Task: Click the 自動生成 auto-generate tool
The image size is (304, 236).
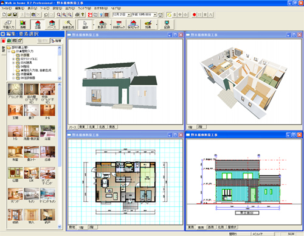Action: [68, 24]
